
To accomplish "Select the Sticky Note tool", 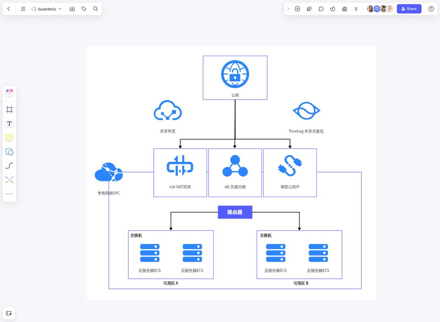I will [9, 138].
